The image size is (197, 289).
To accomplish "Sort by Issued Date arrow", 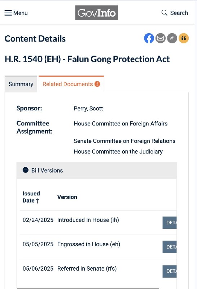I will tap(38, 201).
